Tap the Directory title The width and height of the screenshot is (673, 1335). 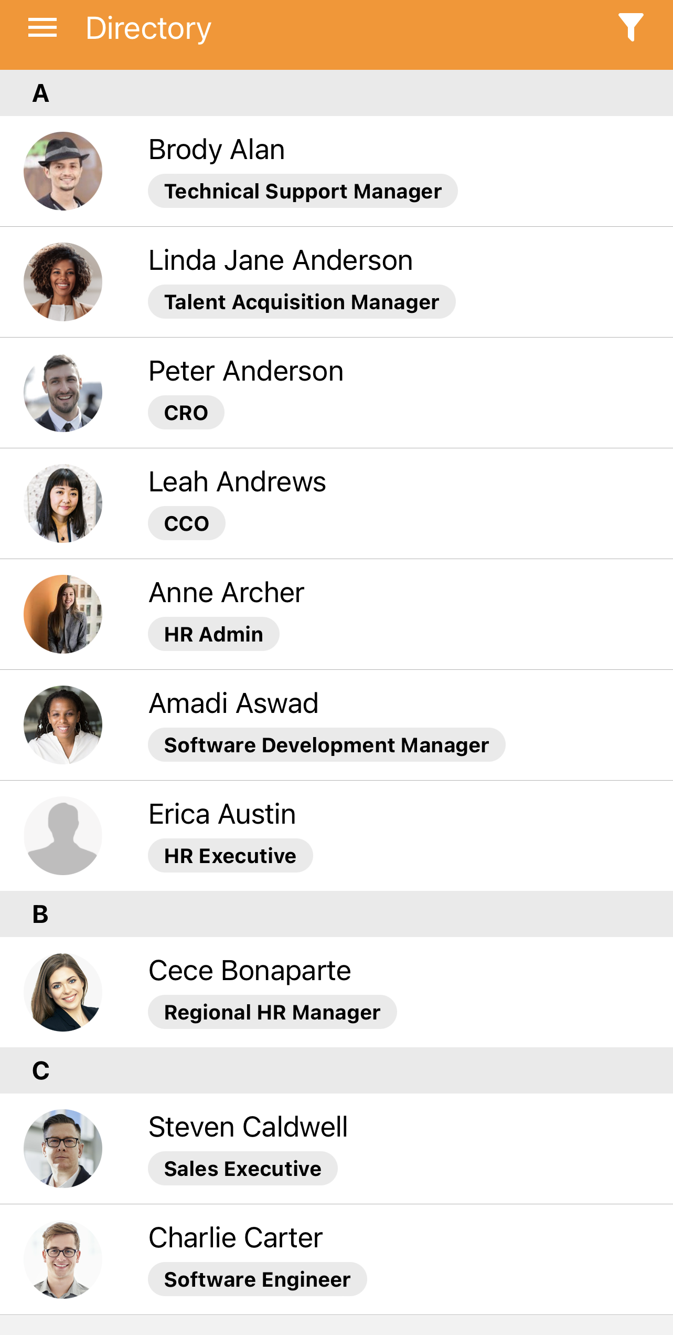tap(148, 28)
